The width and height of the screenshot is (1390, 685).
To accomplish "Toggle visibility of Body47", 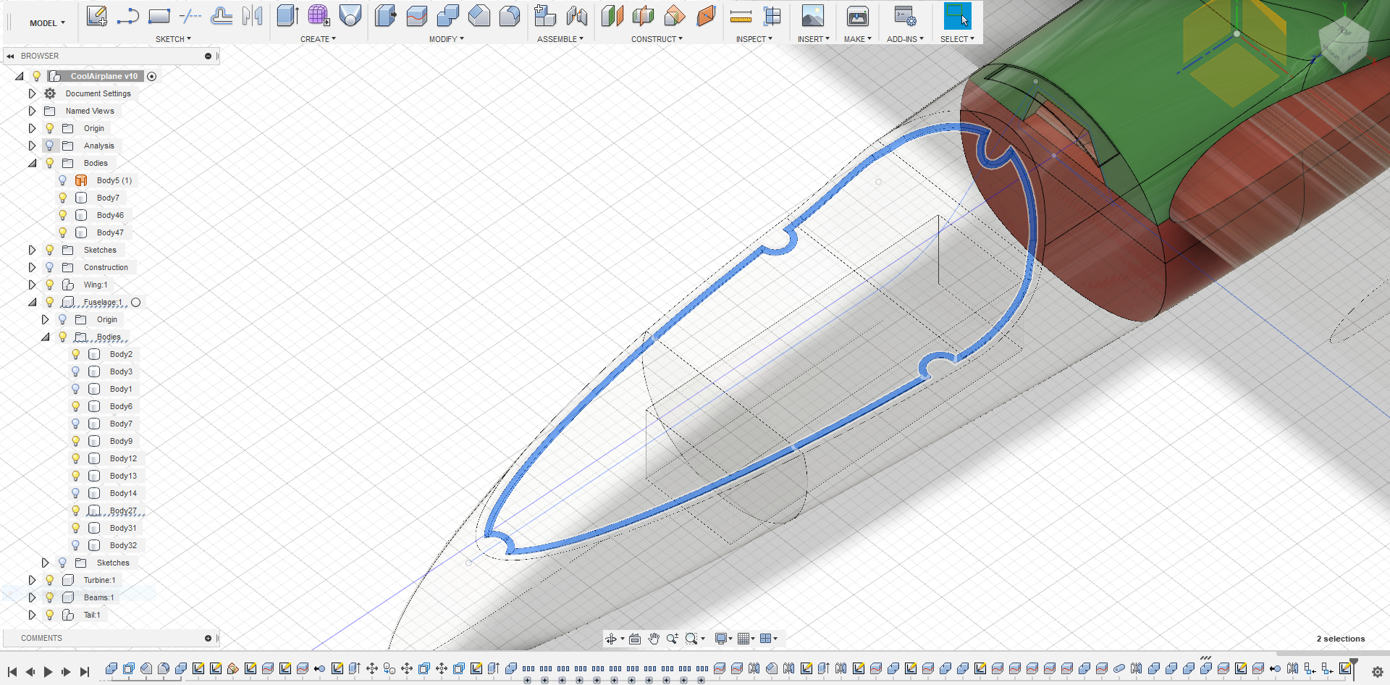I will [63, 232].
